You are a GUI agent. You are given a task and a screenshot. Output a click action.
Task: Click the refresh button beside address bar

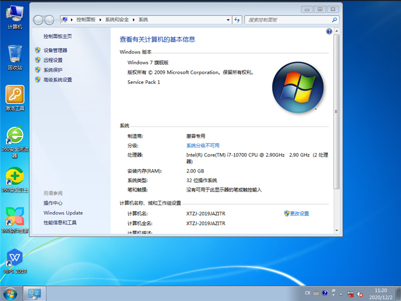click(237, 20)
